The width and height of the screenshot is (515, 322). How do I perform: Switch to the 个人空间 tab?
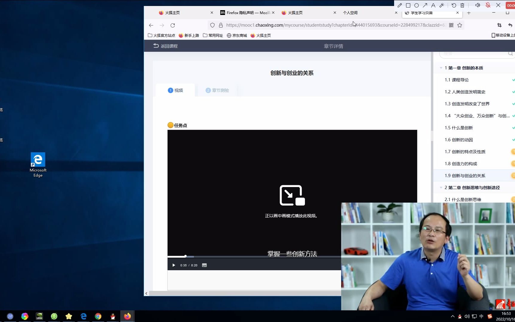[370, 13]
